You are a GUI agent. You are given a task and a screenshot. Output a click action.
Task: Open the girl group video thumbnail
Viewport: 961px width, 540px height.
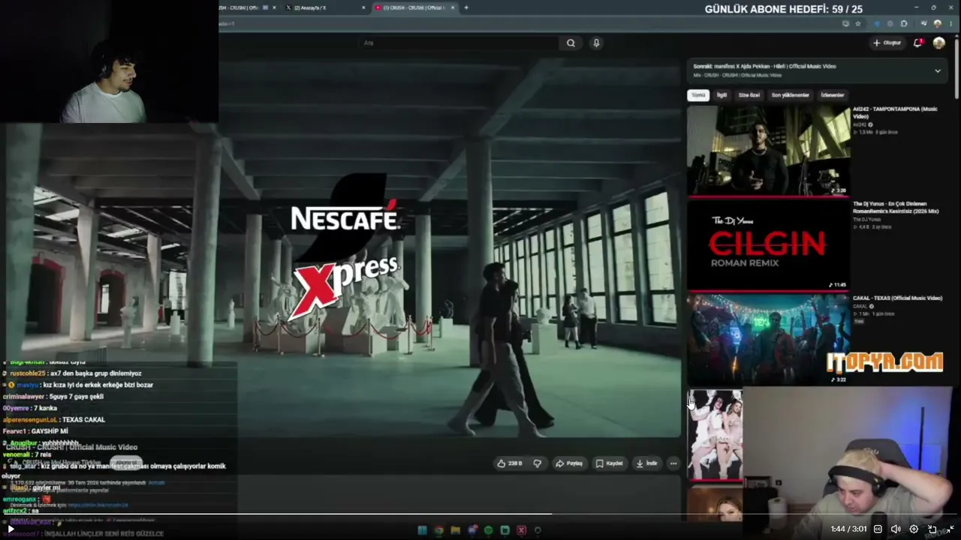715,435
